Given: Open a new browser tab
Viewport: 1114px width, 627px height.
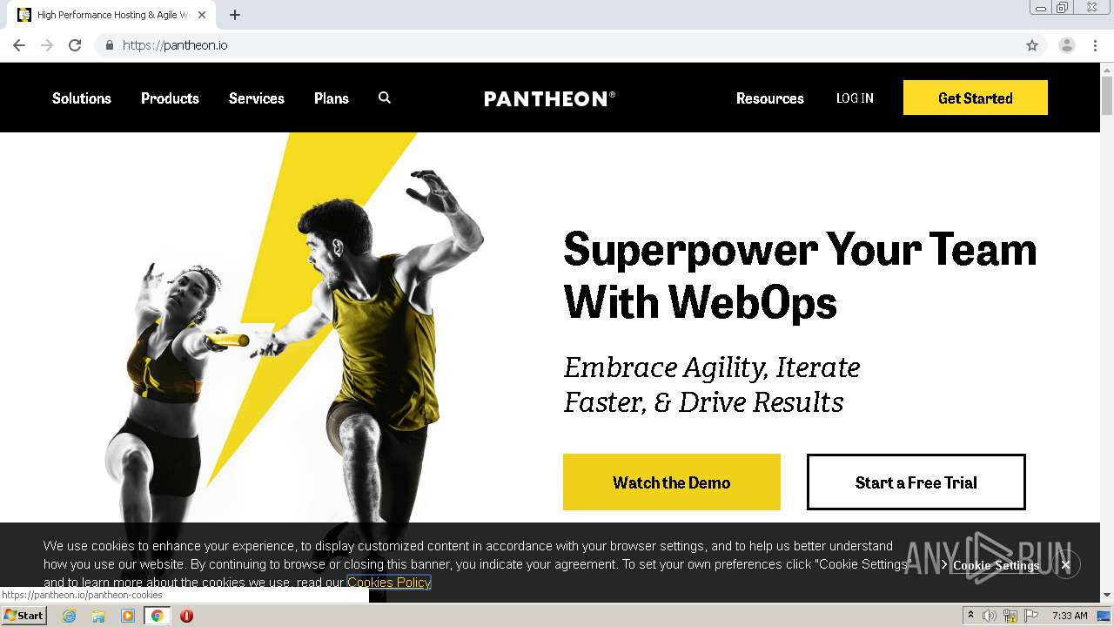Looking at the screenshot, I should pos(235,15).
